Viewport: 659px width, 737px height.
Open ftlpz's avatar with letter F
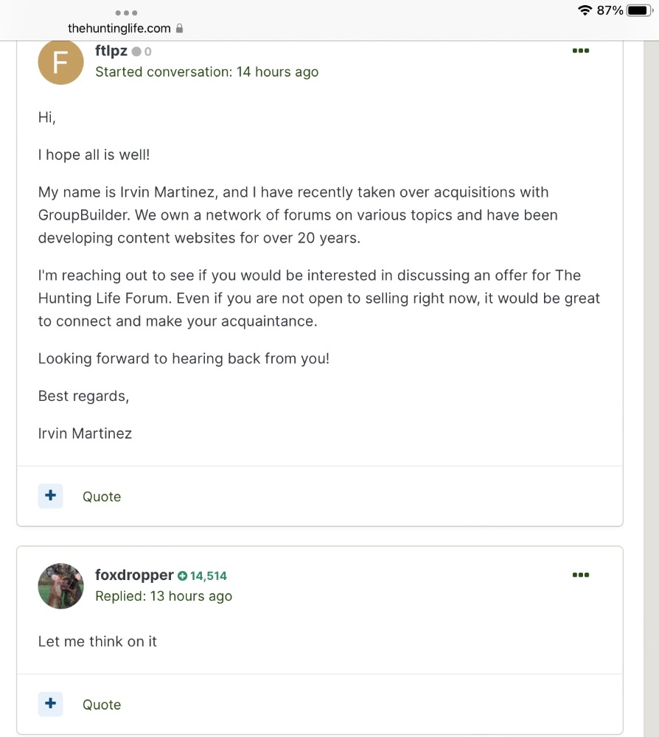pyautogui.click(x=60, y=63)
